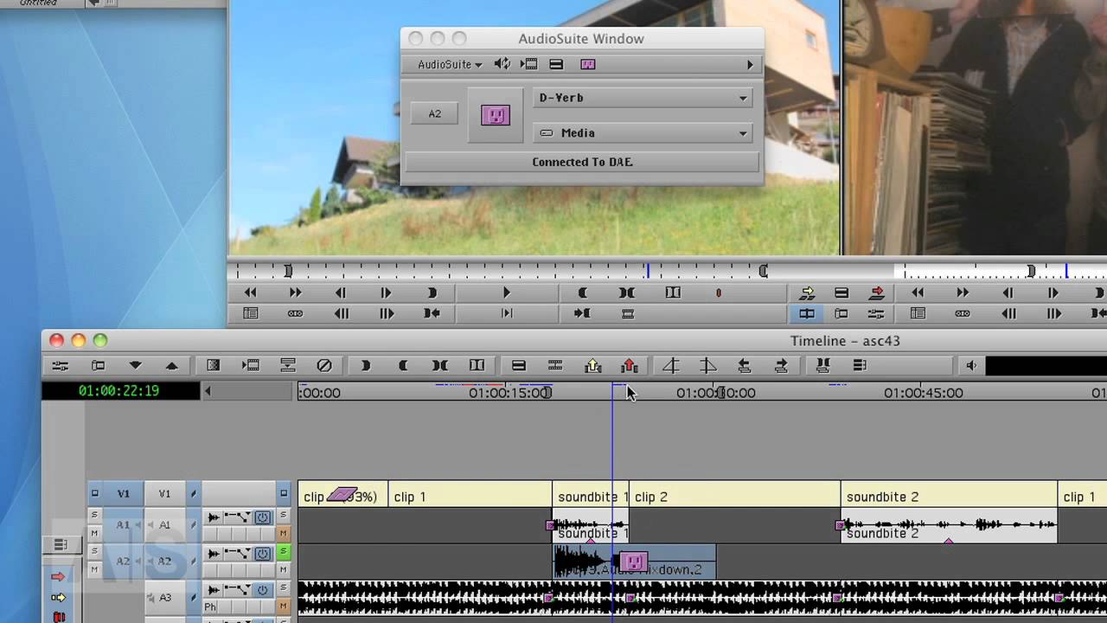Viewport: 1107px width, 623px height.
Task: Select the record A2 track selector
Action: click(x=164, y=561)
